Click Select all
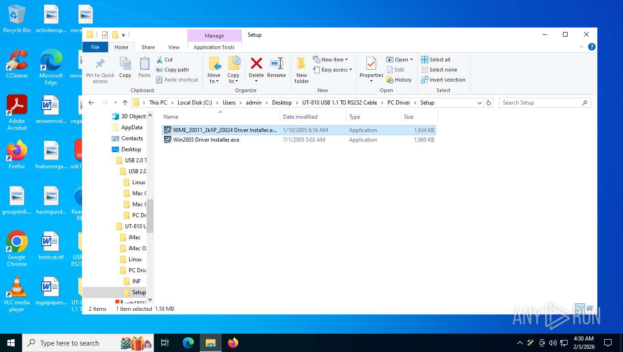The image size is (623, 352). (436, 60)
